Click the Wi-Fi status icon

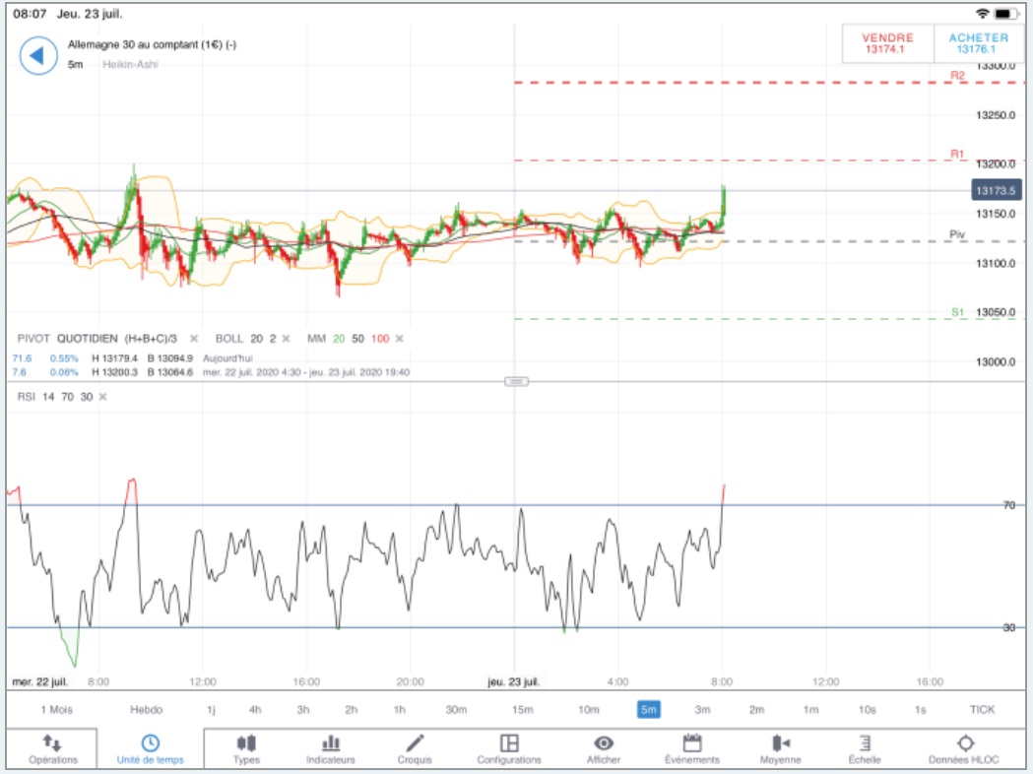pos(982,13)
